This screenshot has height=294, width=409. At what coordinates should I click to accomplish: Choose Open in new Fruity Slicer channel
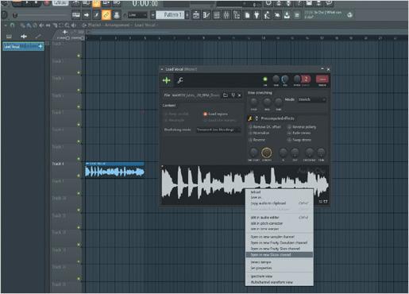coord(280,249)
